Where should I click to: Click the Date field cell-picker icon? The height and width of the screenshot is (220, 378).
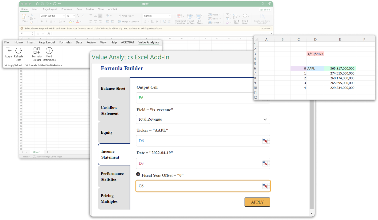tap(266, 164)
